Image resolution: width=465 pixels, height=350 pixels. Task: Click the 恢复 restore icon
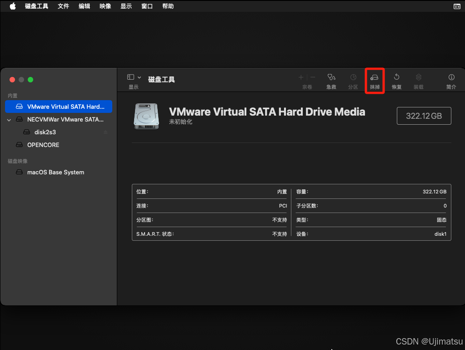pyautogui.click(x=396, y=77)
